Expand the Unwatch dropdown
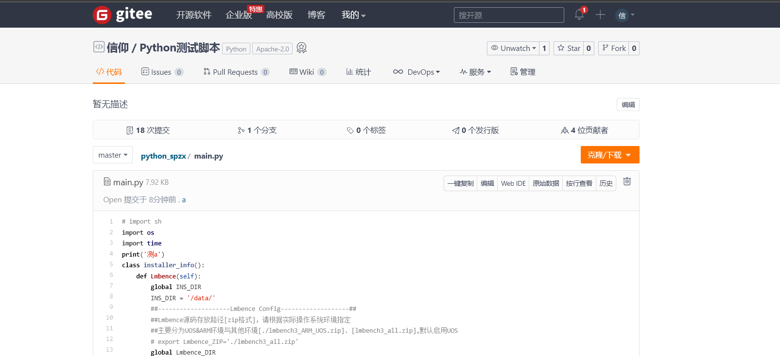Screen dimensions: 780x356 513,48
